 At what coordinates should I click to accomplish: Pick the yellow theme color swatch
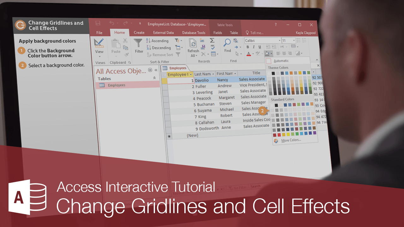tap(300, 73)
